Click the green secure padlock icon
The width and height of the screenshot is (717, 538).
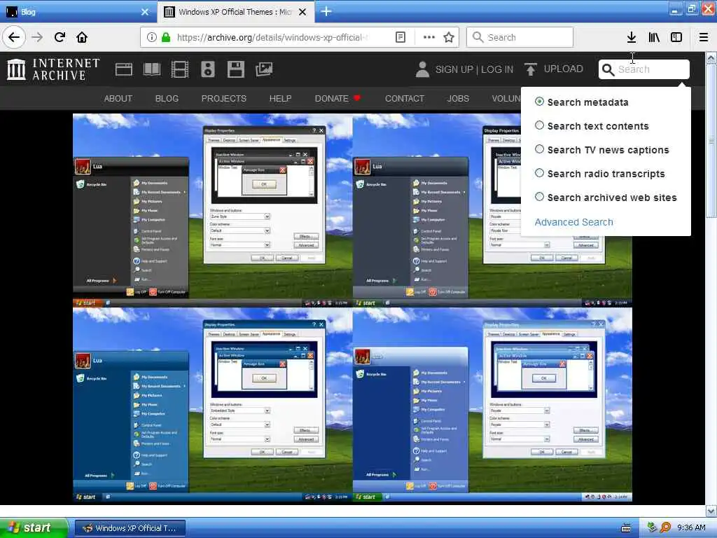(x=166, y=37)
